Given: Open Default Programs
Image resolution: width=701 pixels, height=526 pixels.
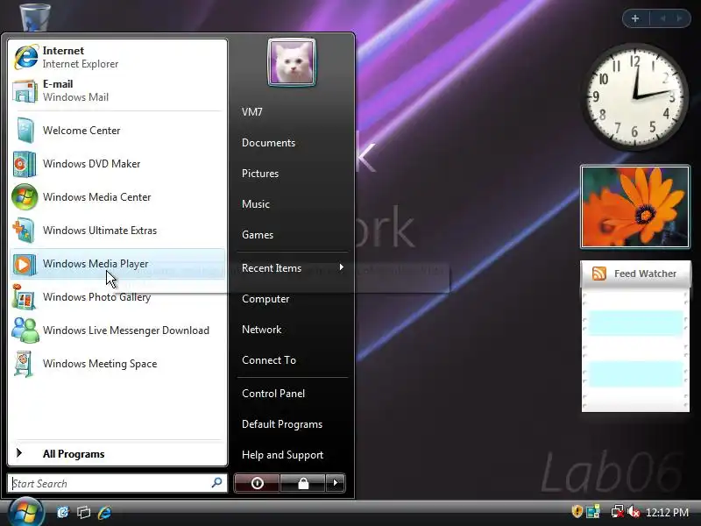Looking at the screenshot, I should tap(282, 424).
